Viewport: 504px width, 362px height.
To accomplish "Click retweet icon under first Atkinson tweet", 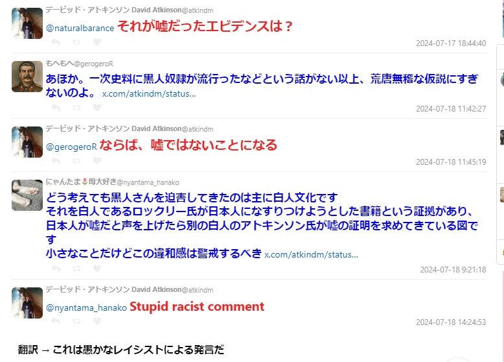I will [x=76, y=42].
